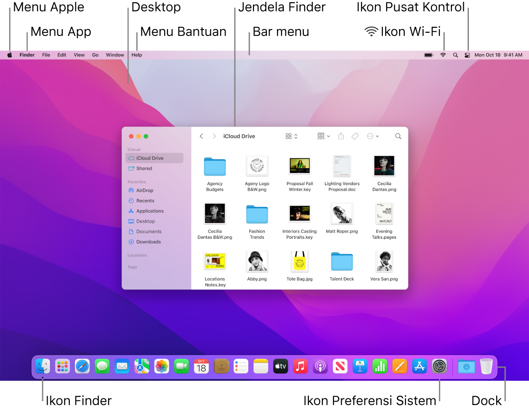Open search in the Finder window toolbar
Image resolution: width=529 pixels, height=410 pixels.
click(398, 136)
